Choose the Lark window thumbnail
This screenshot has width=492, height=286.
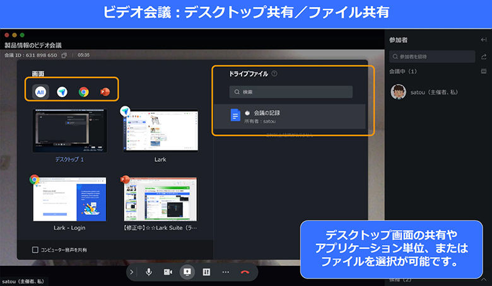click(161, 130)
